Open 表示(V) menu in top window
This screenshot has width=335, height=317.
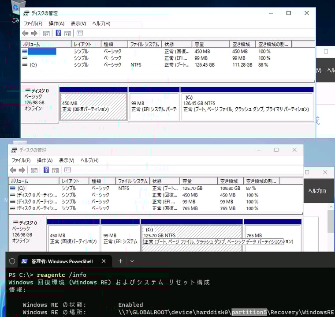[78, 23]
